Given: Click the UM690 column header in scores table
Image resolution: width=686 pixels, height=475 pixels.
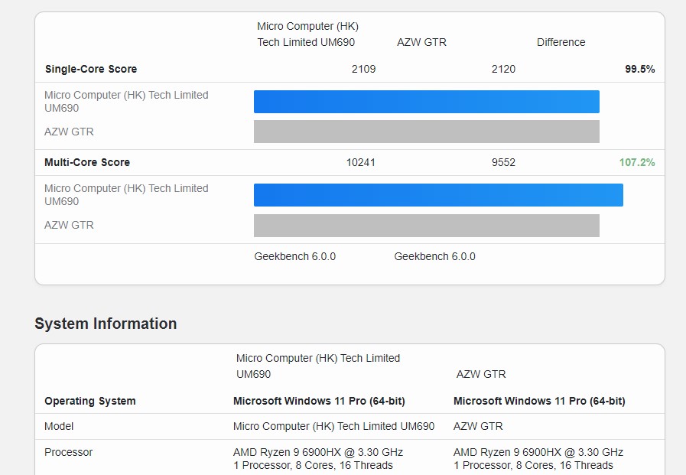Looking at the screenshot, I should coord(307,34).
